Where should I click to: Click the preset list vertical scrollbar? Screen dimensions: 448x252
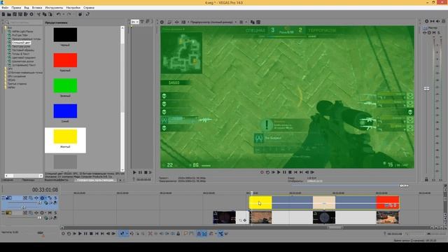click(122, 99)
